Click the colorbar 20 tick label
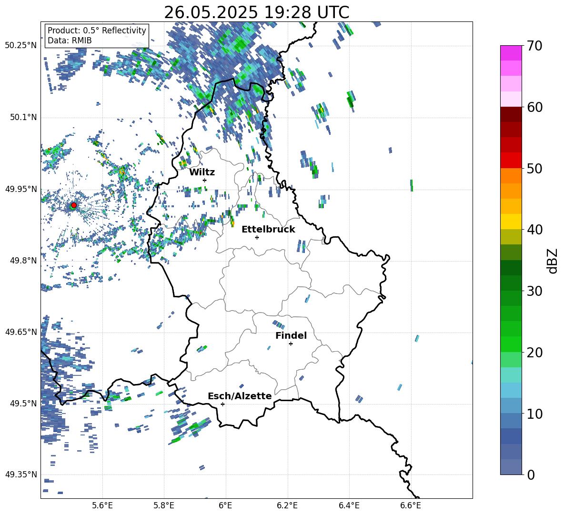Screen dimensions: 564x515 tap(534, 353)
